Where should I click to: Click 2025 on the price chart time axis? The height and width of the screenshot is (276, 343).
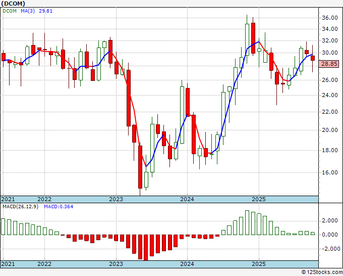(259, 199)
